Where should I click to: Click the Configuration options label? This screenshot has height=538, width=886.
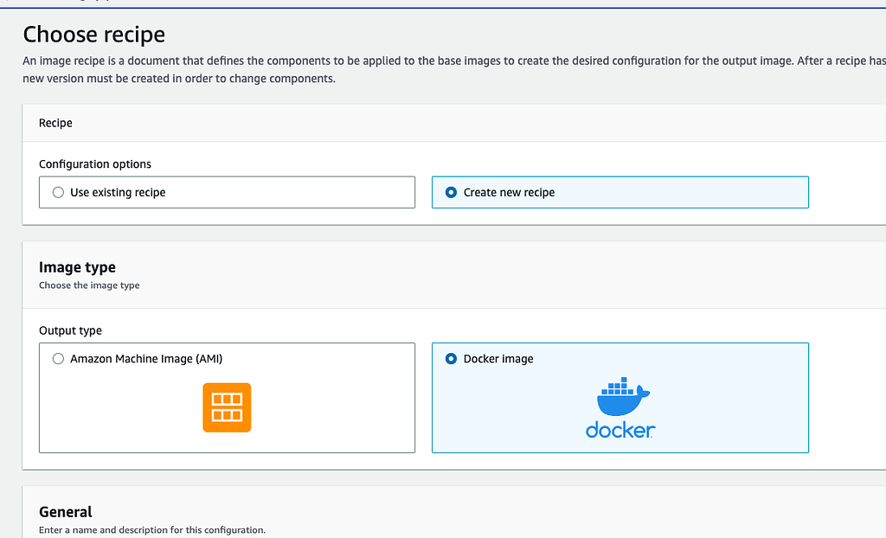95,164
